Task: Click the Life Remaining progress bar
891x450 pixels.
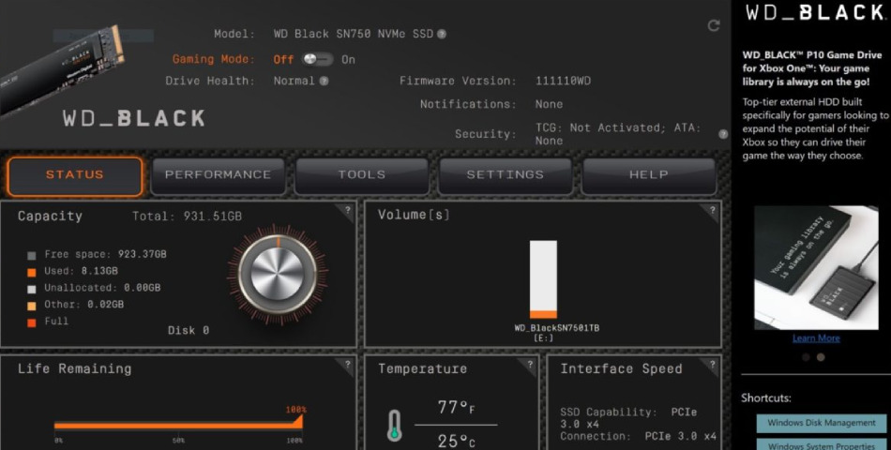Action: [177, 425]
